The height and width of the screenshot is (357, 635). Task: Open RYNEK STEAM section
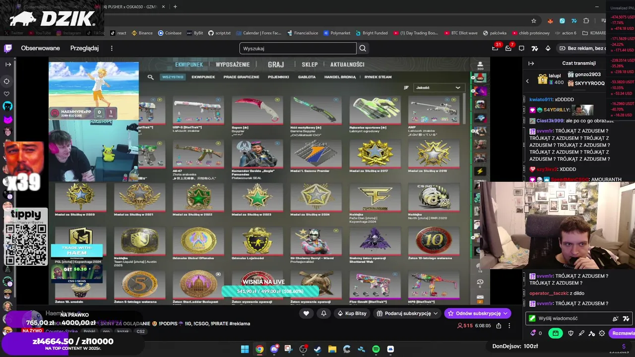[x=378, y=77]
